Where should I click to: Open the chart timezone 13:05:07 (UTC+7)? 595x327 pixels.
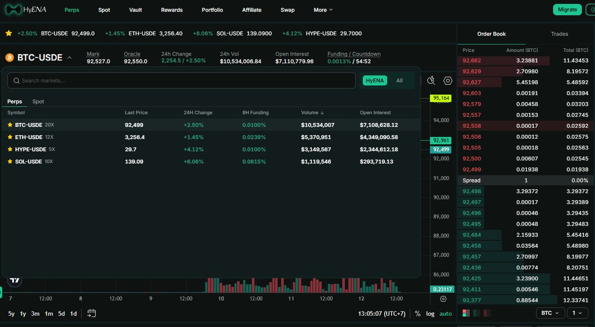pyautogui.click(x=382, y=313)
